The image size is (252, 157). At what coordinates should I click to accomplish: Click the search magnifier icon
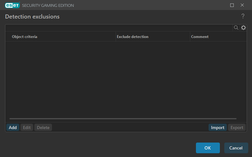click(236, 28)
